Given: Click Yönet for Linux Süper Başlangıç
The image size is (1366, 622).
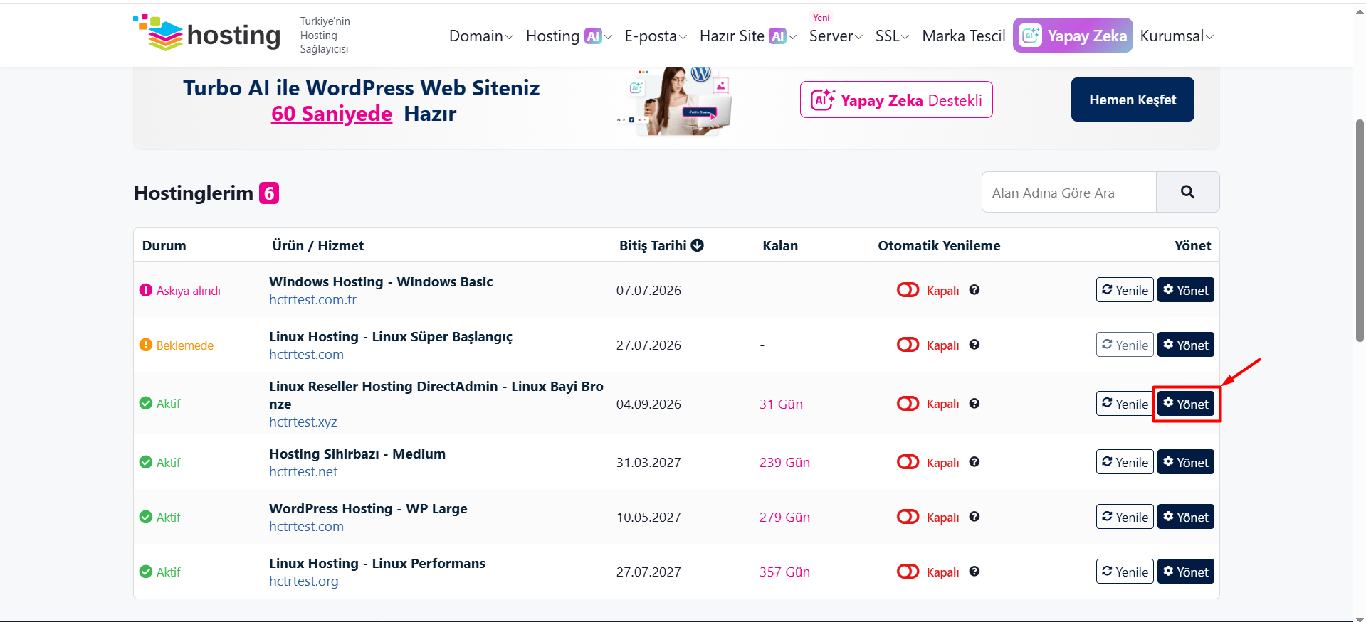Looking at the screenshot, I should tap(1186, 345).
